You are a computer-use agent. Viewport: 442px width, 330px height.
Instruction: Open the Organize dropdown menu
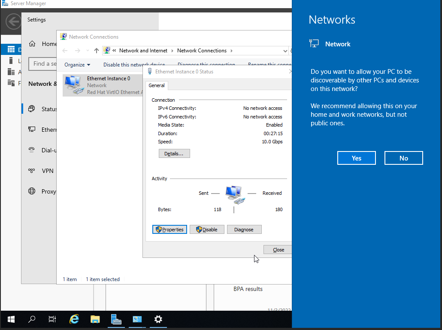point(77,65)
